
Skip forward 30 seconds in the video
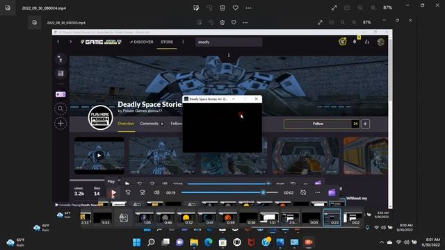click(142, 193)
